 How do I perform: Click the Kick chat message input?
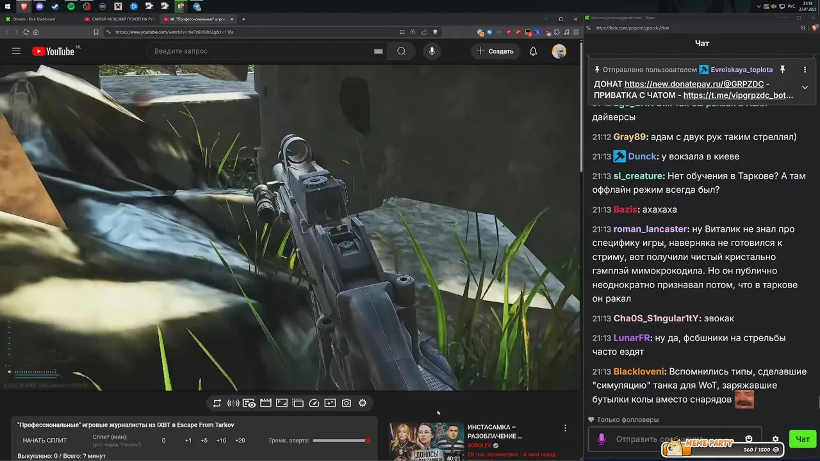point(675,439)
